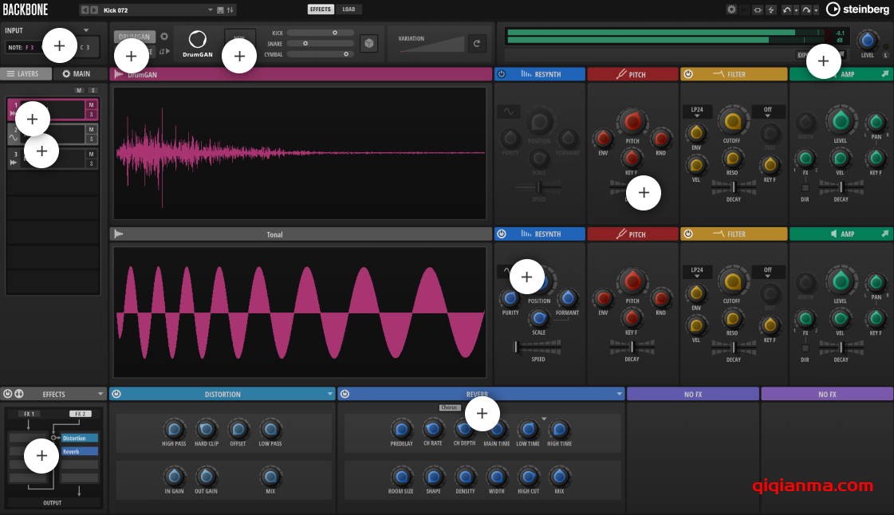Click the gear icon in top-right toolbar

click(731, 10)
